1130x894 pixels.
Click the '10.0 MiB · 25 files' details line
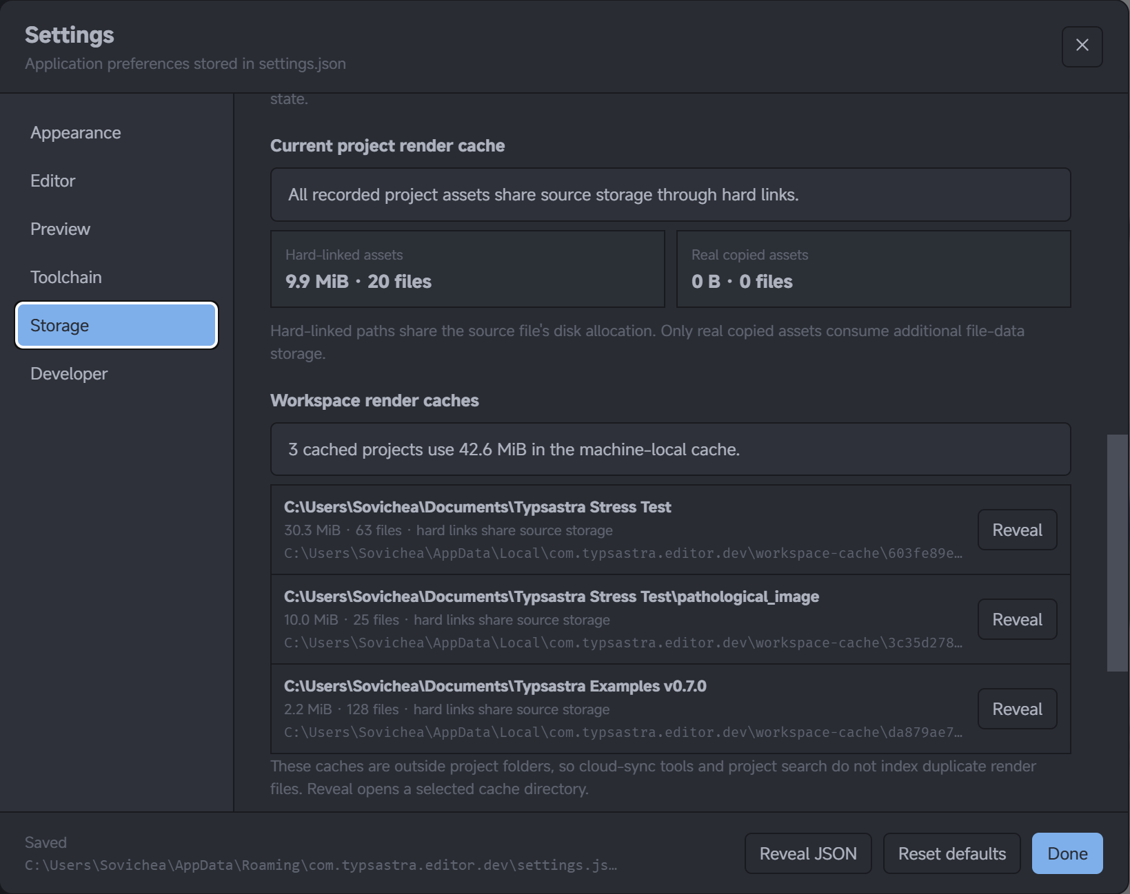pos(447,620)
